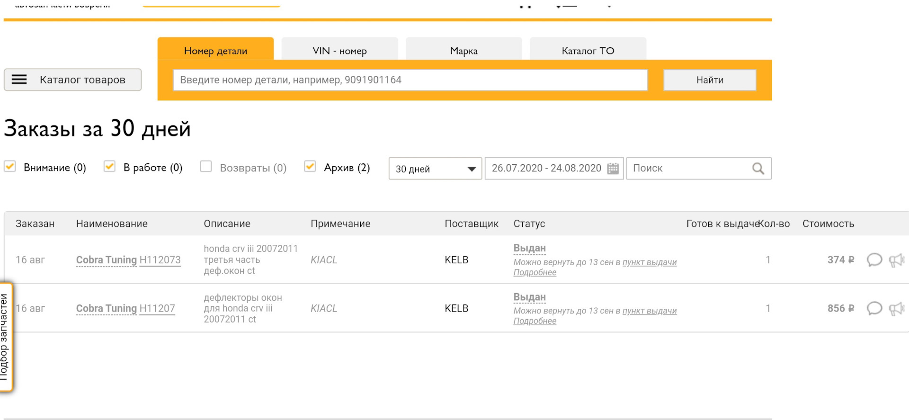The image size is (909, 420).
Task: Click the Подробнее link for the H11207 order
Action: click(x=535, y=321)
